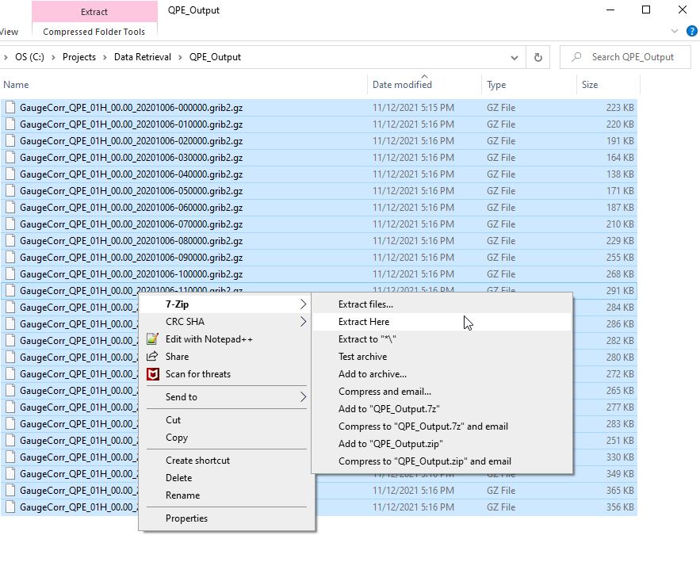
Task: Choose Extract files... option
Action: click(x=442, y=304)
